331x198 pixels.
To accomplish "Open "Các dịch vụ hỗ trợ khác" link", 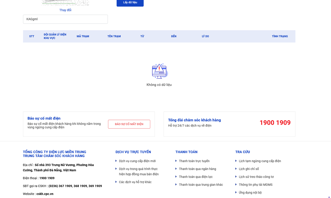I will (x=135, y=182).
